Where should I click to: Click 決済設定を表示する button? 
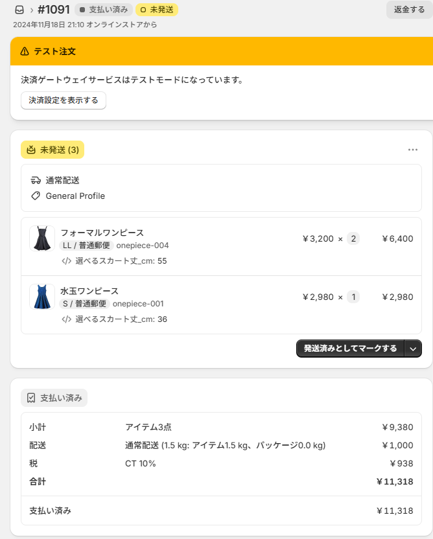tap(64, 100)
